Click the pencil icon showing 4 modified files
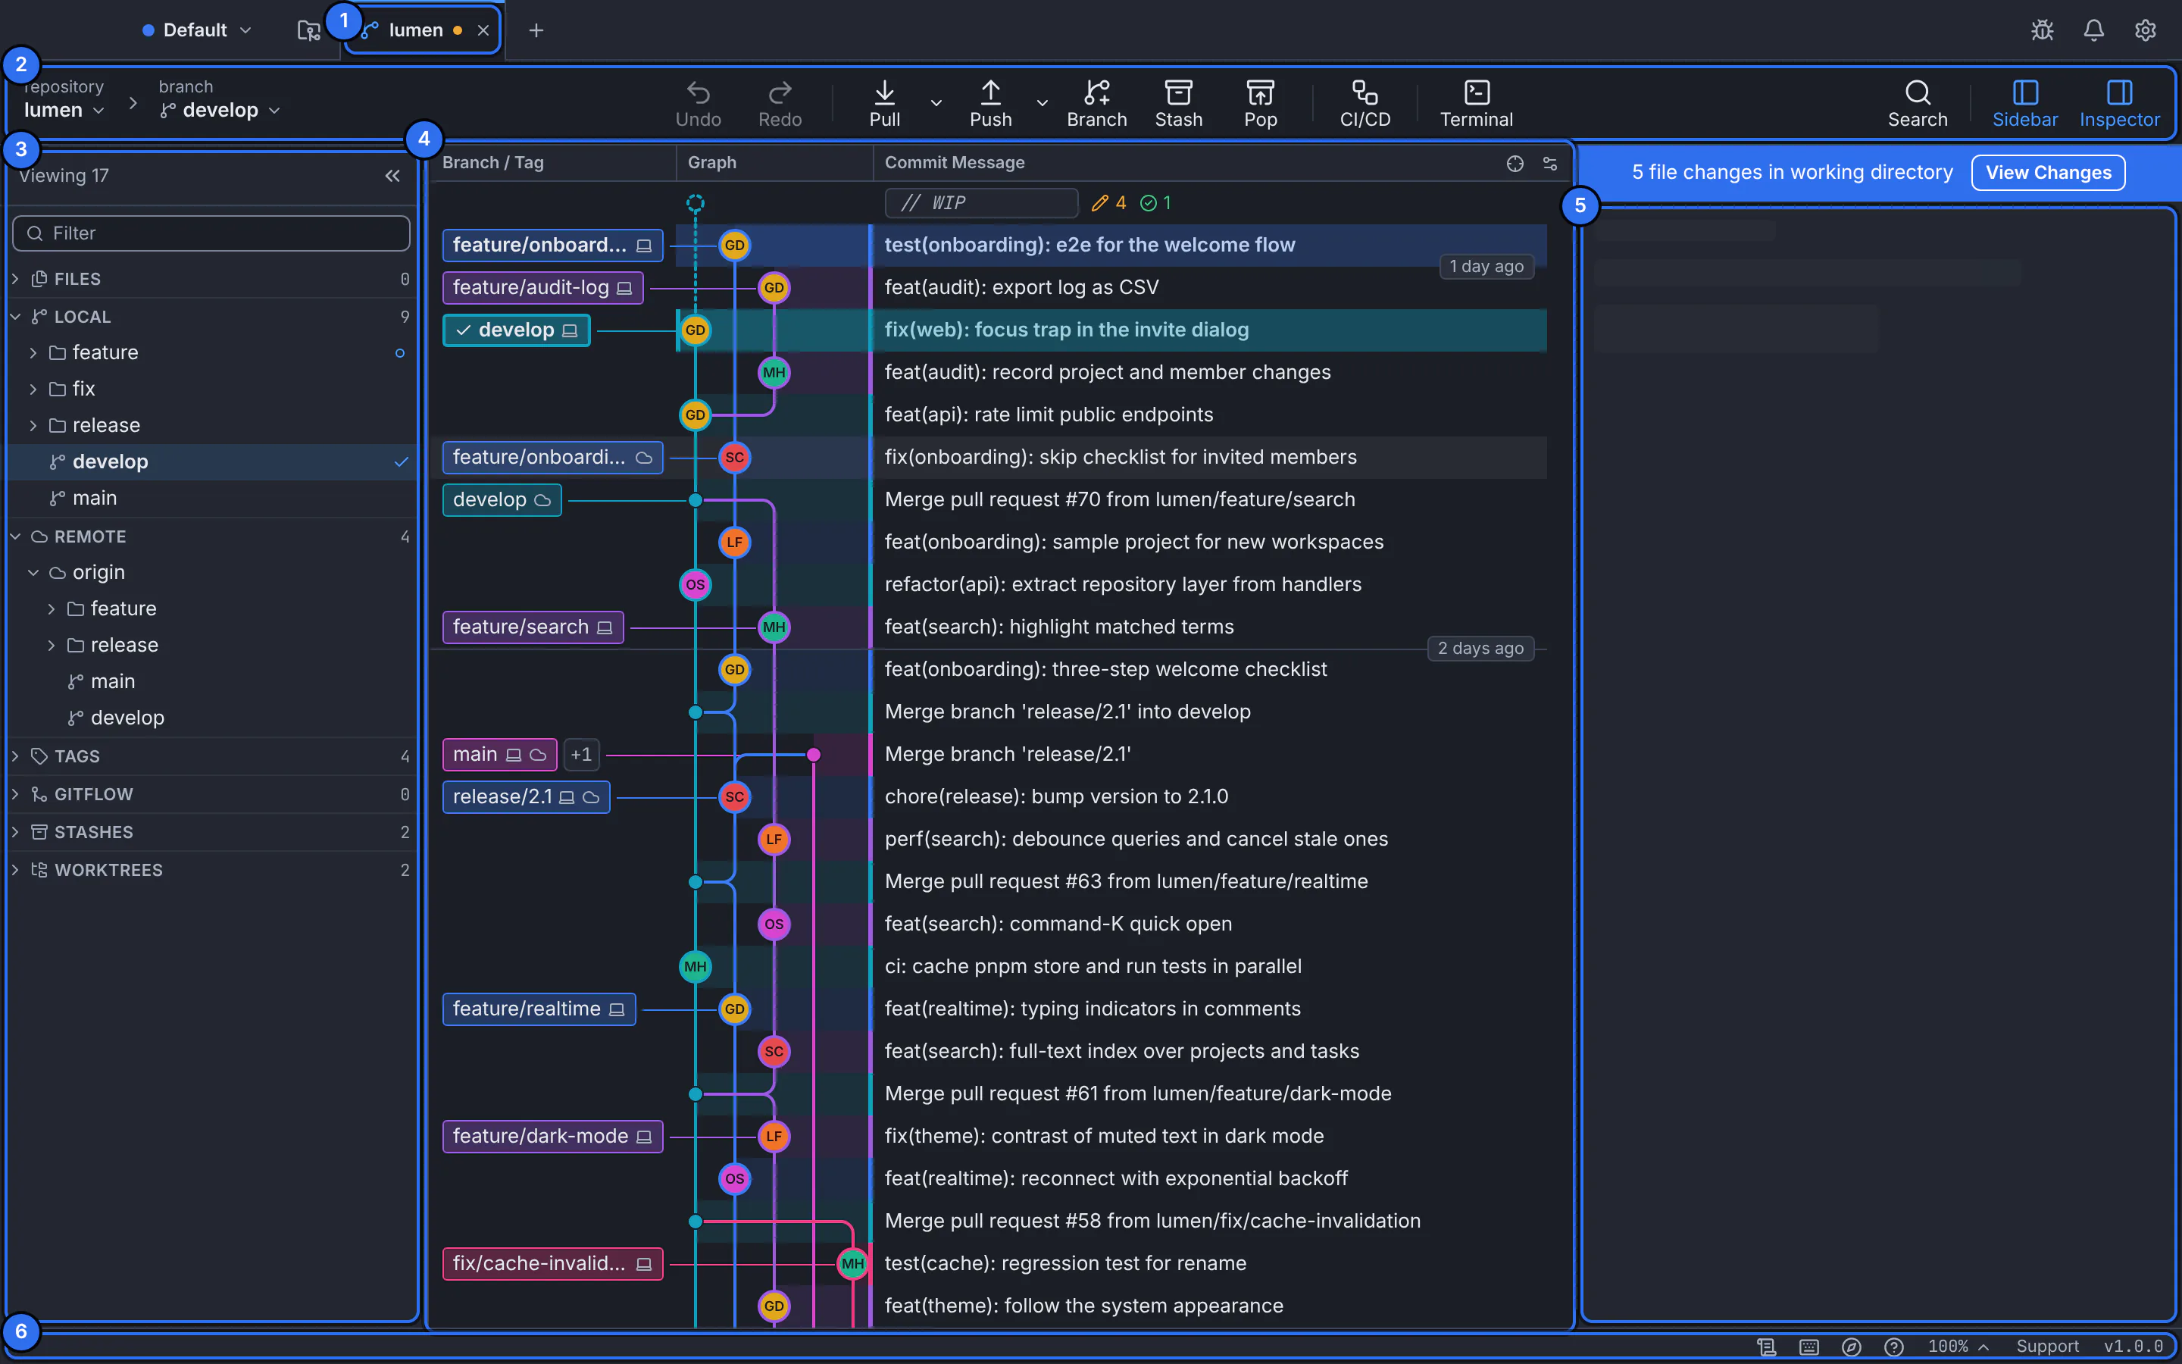2182x1364 pixels. (1099, 203)
